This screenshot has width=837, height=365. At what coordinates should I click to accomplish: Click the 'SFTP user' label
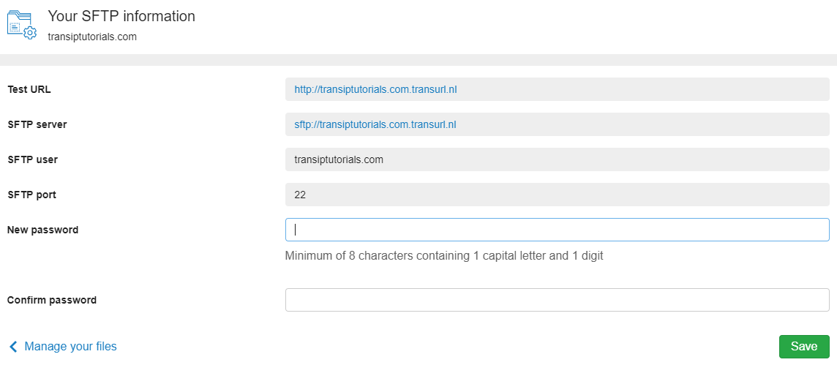[33, 159]
